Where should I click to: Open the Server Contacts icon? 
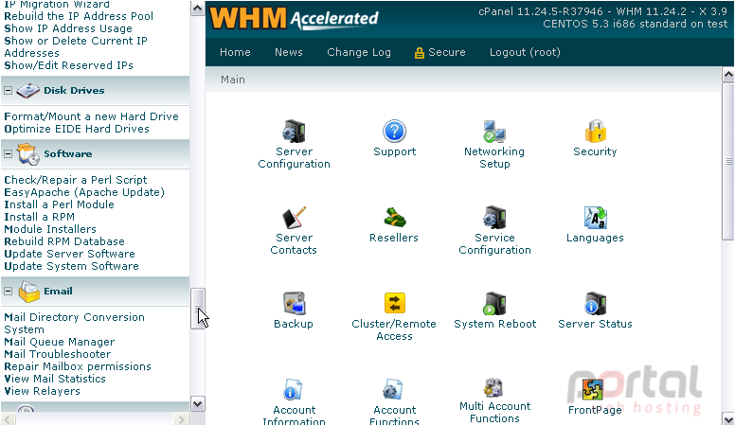point(294,218)
